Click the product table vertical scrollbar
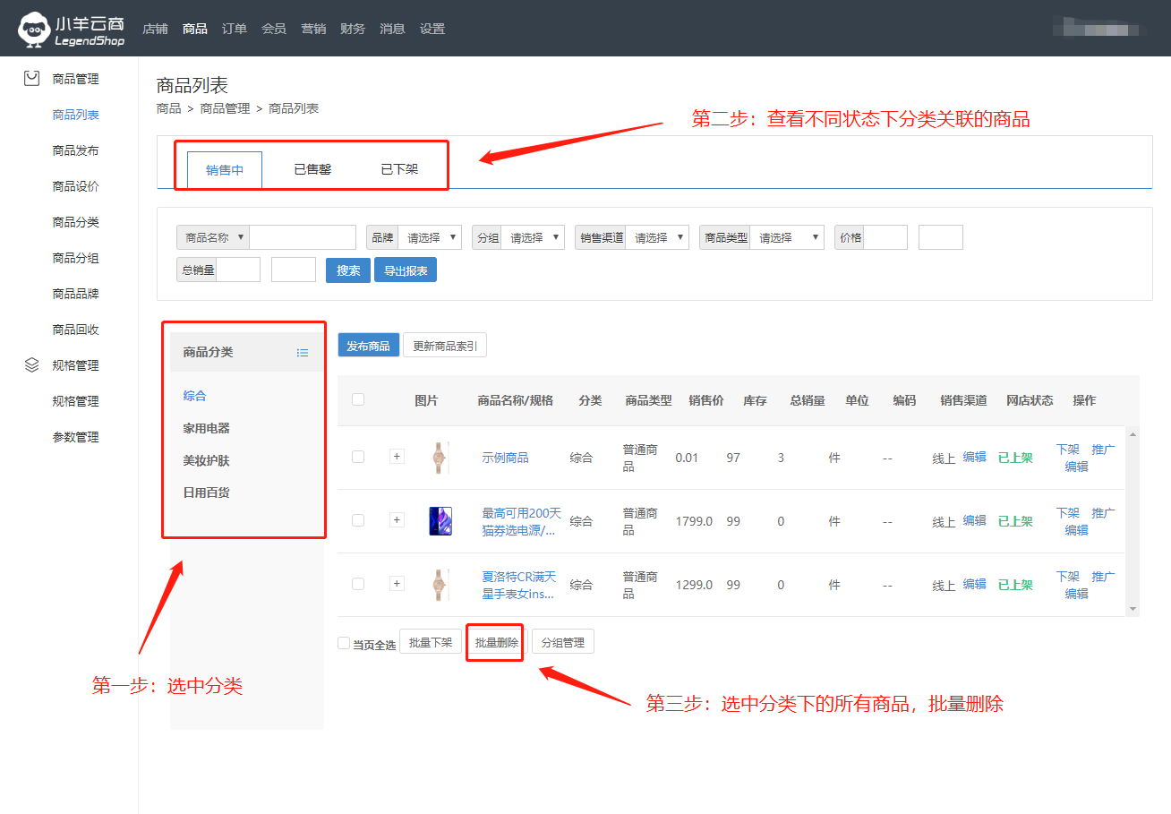 (x=1133, y=521)
